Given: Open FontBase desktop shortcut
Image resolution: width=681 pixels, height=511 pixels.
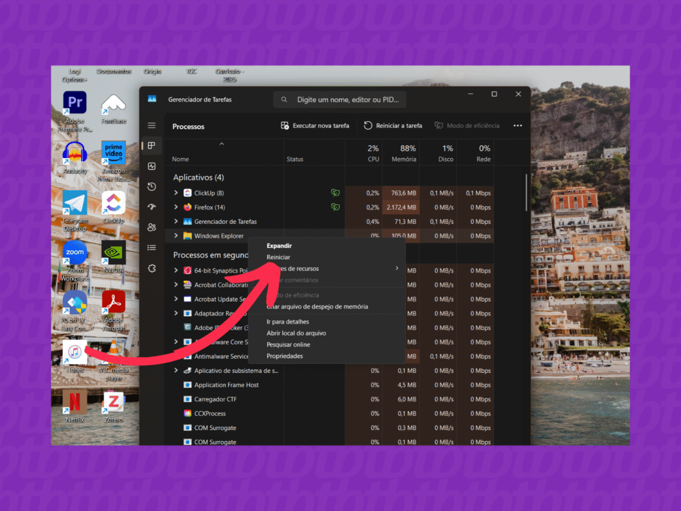Looking at the screenshot, I should 114,109.
